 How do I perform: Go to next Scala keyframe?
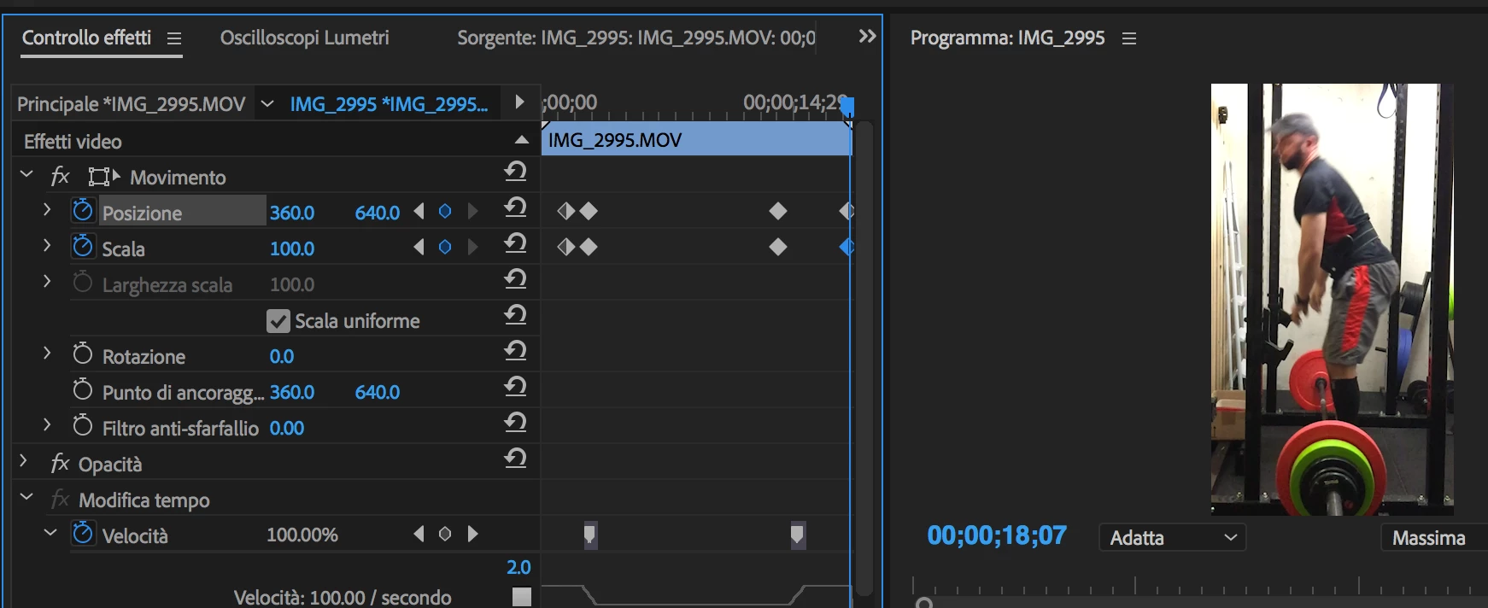point(472,247)
